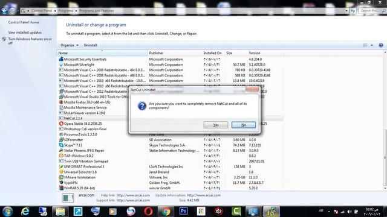Viewport: 387px width, 217px height.
Task: Open Photoshop from taskbar
Action: tap(183, 212)
